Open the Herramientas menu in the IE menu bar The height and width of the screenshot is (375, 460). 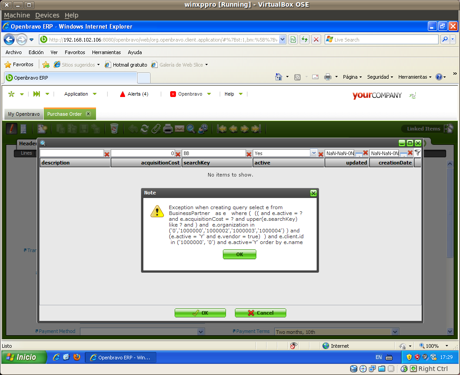pos(106,52)
